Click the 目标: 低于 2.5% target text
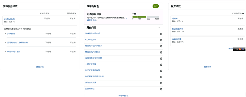 (178, 32)
